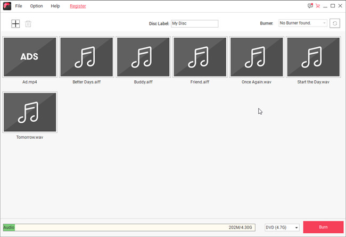The width and height of the screenshot is (346, 237).
Task: Open the Option menu
Action: pyautogui.click(x=36, y=6)
